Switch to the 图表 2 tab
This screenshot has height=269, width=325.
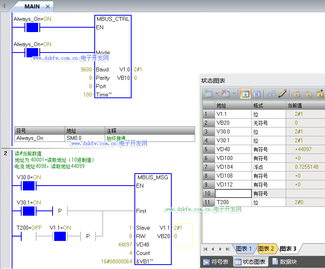tap(266, 249)
